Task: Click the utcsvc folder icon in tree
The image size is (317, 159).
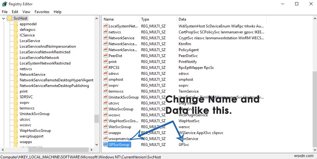Action: 16,119
